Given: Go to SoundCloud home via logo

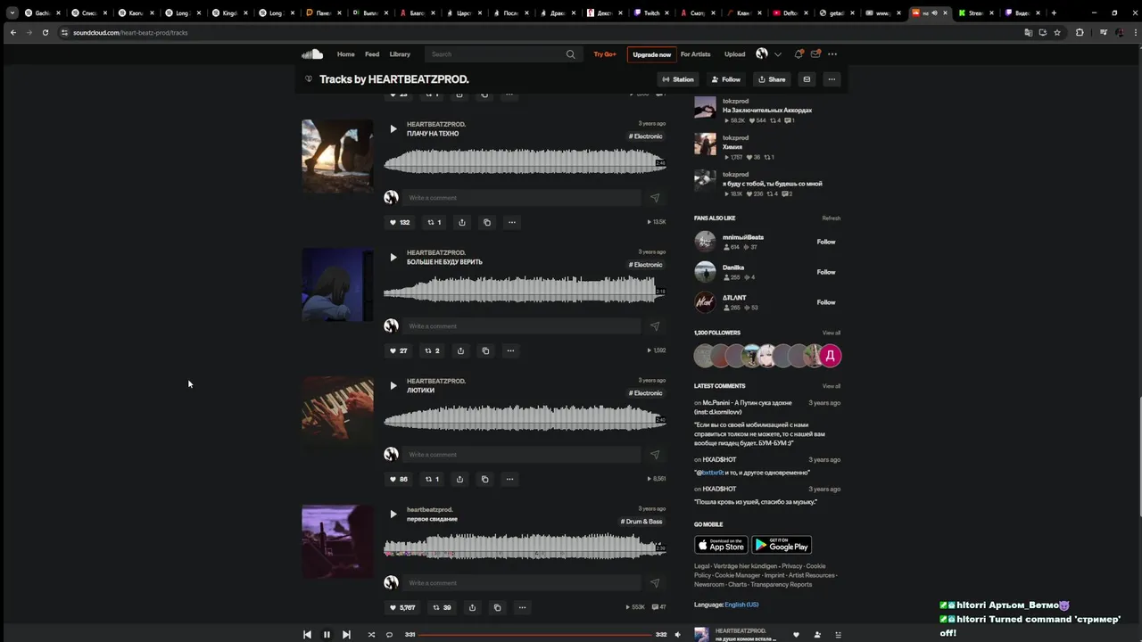Looking at the screenshot, I should point(311,54).
